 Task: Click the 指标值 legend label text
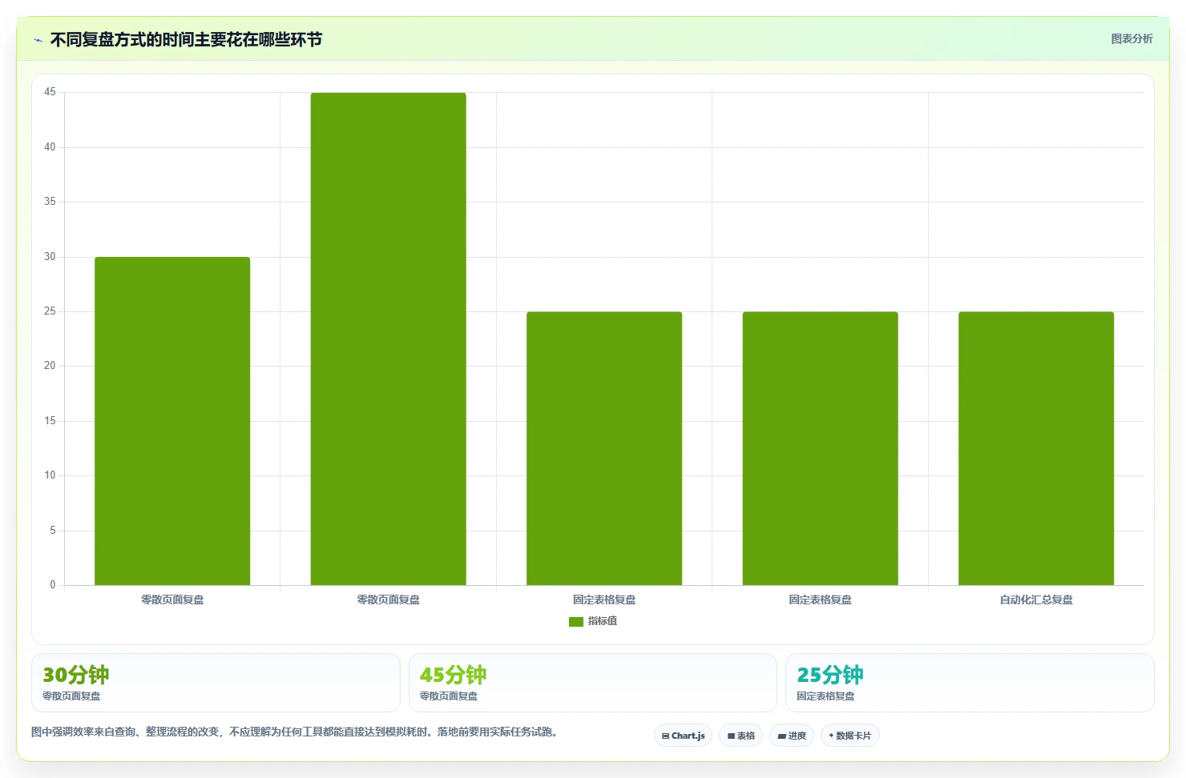pos(603,621)
